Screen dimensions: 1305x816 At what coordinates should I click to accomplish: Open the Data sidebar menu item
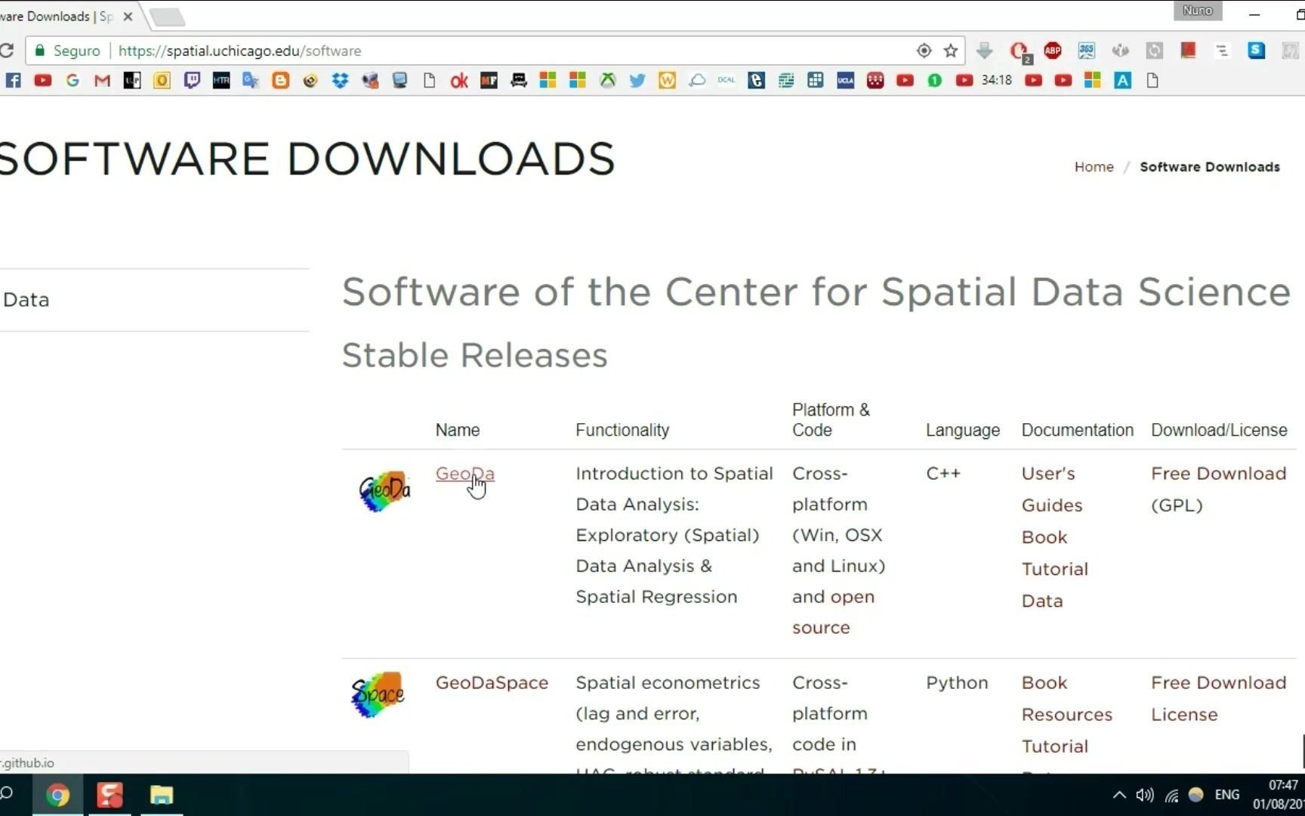click(x=26, y=299)
